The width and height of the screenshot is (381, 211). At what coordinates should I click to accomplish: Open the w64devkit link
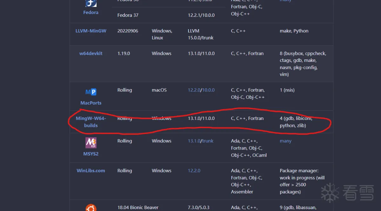(x=91, y=53)
